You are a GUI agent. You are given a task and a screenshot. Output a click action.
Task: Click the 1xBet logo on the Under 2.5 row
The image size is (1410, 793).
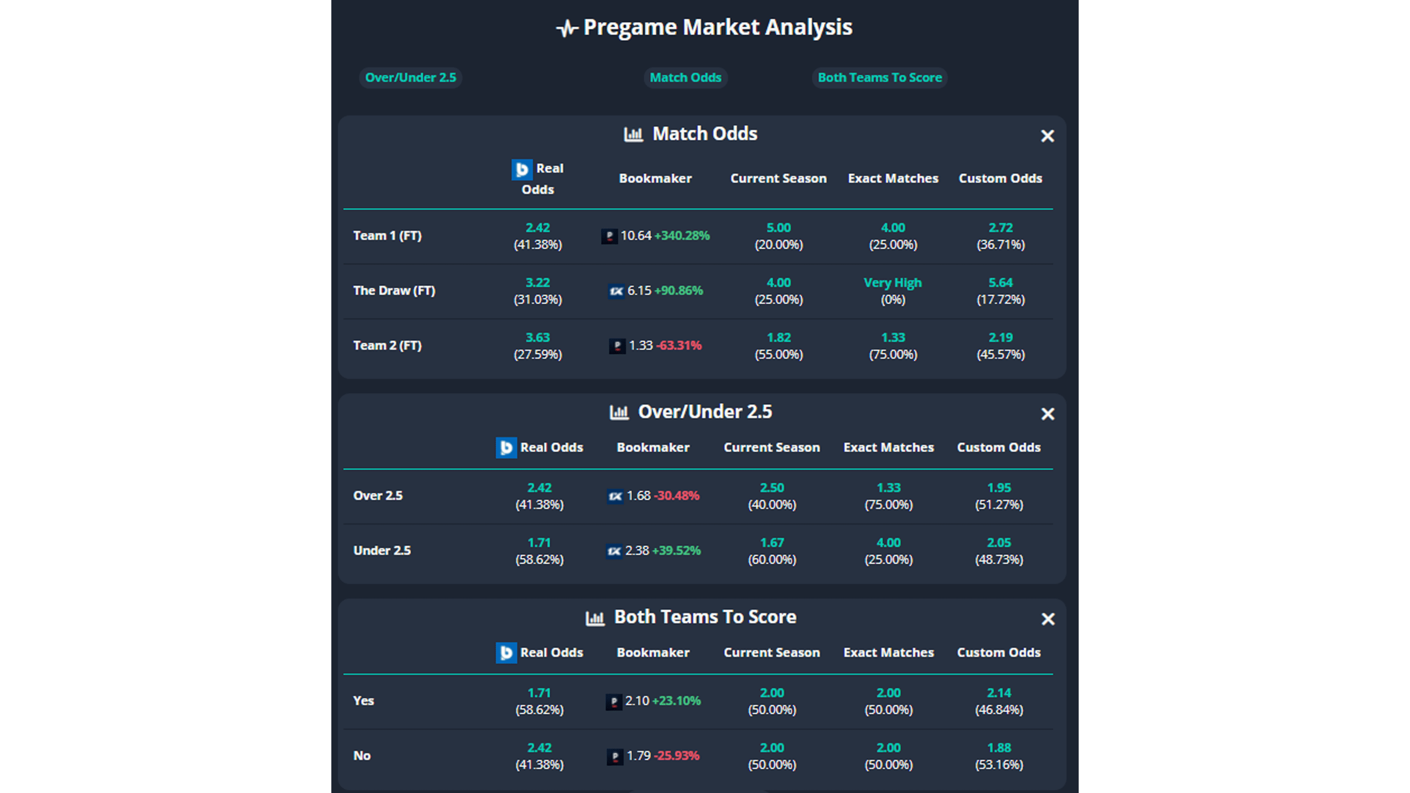[x=614, y=551]
